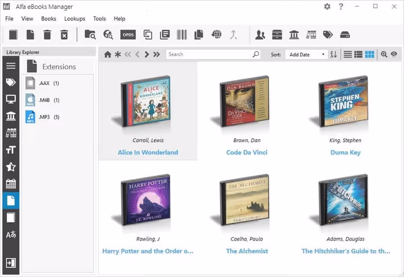Image resolution: width=404 pixels, height=277 pixels.
Task: Open the Books menu
Action: (x=48, y=18)
